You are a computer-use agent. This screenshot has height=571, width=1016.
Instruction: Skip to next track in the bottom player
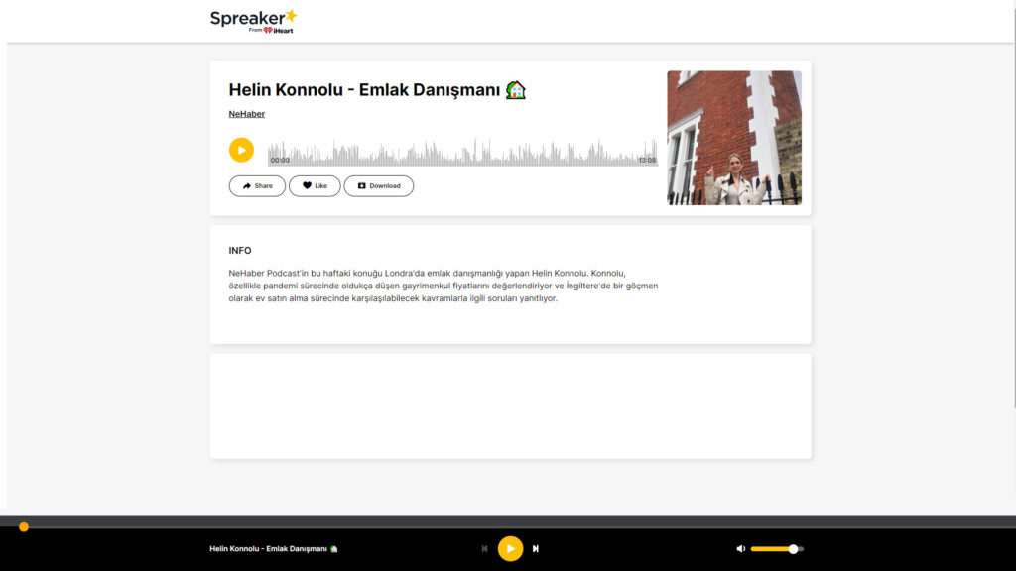click(535, 549)
